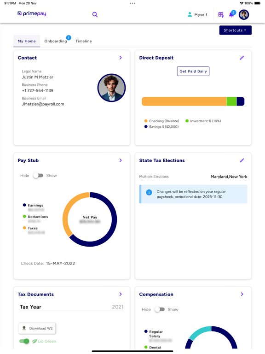Open the profile avatar in top bar
This screenshot has height=354, width=265.
[244, 15]
